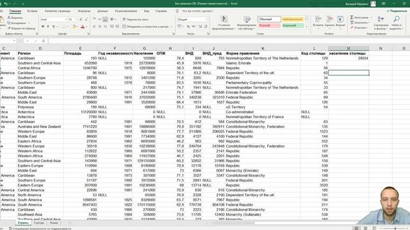Click the text orientation icon
This screenshot has width=410, height=230.
112,19
